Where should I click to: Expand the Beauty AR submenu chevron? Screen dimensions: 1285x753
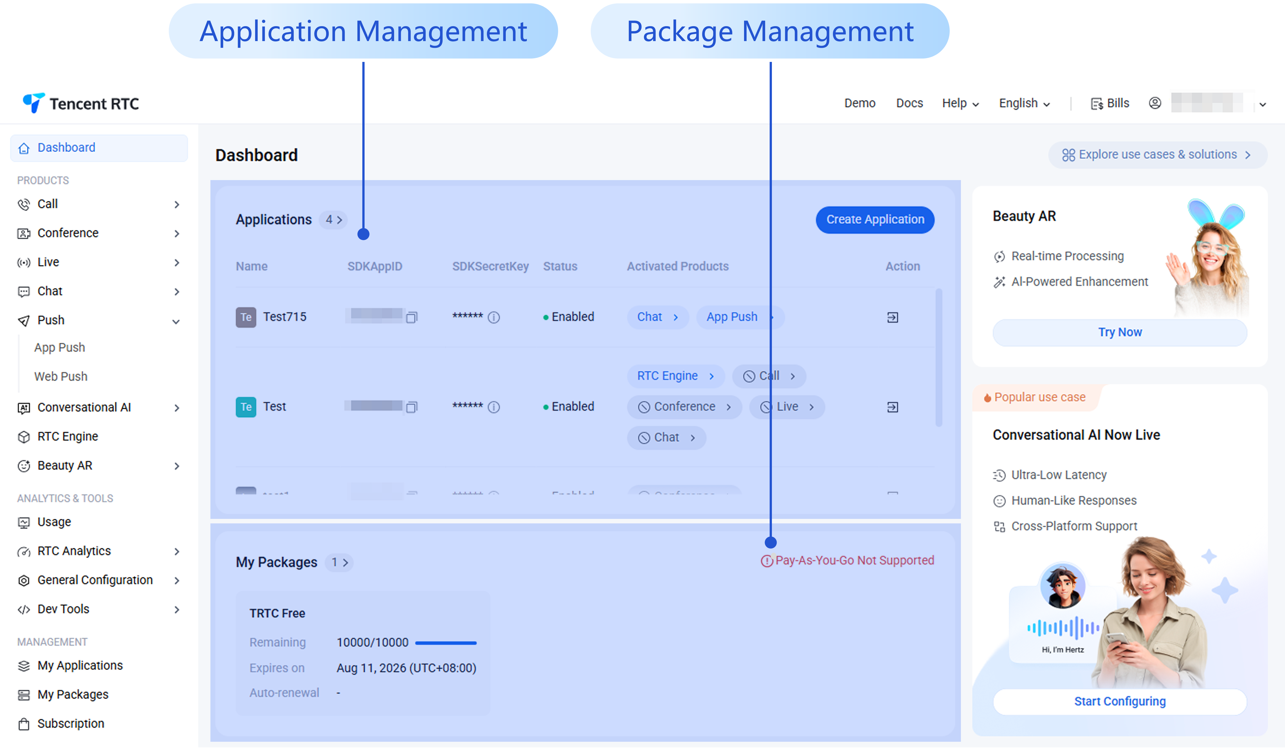[176, 466]
